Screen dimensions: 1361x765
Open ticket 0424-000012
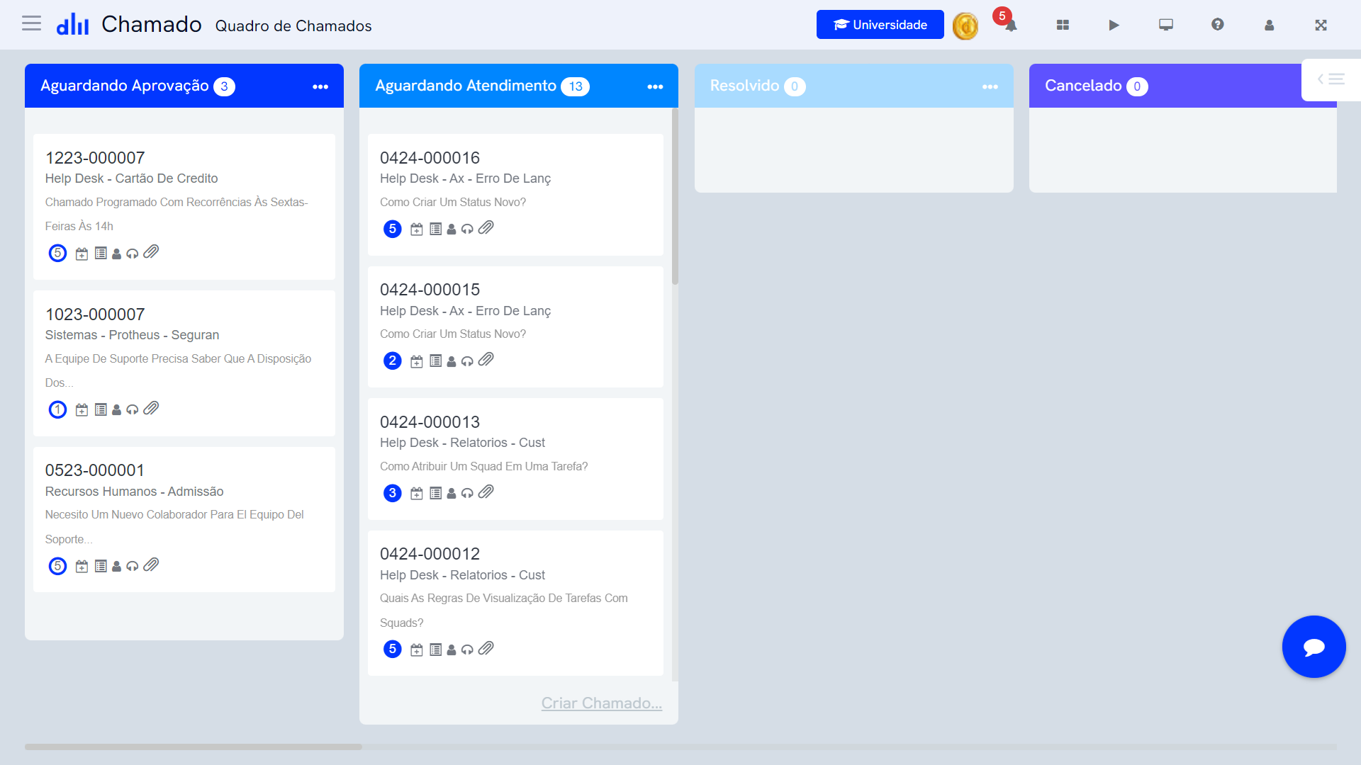click(x=515, y=603)
